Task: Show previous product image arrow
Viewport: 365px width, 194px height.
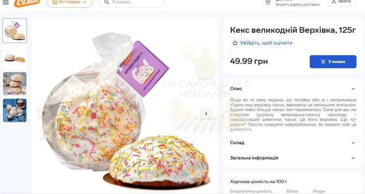Action: pyautogui.click(x=43, y=114)
